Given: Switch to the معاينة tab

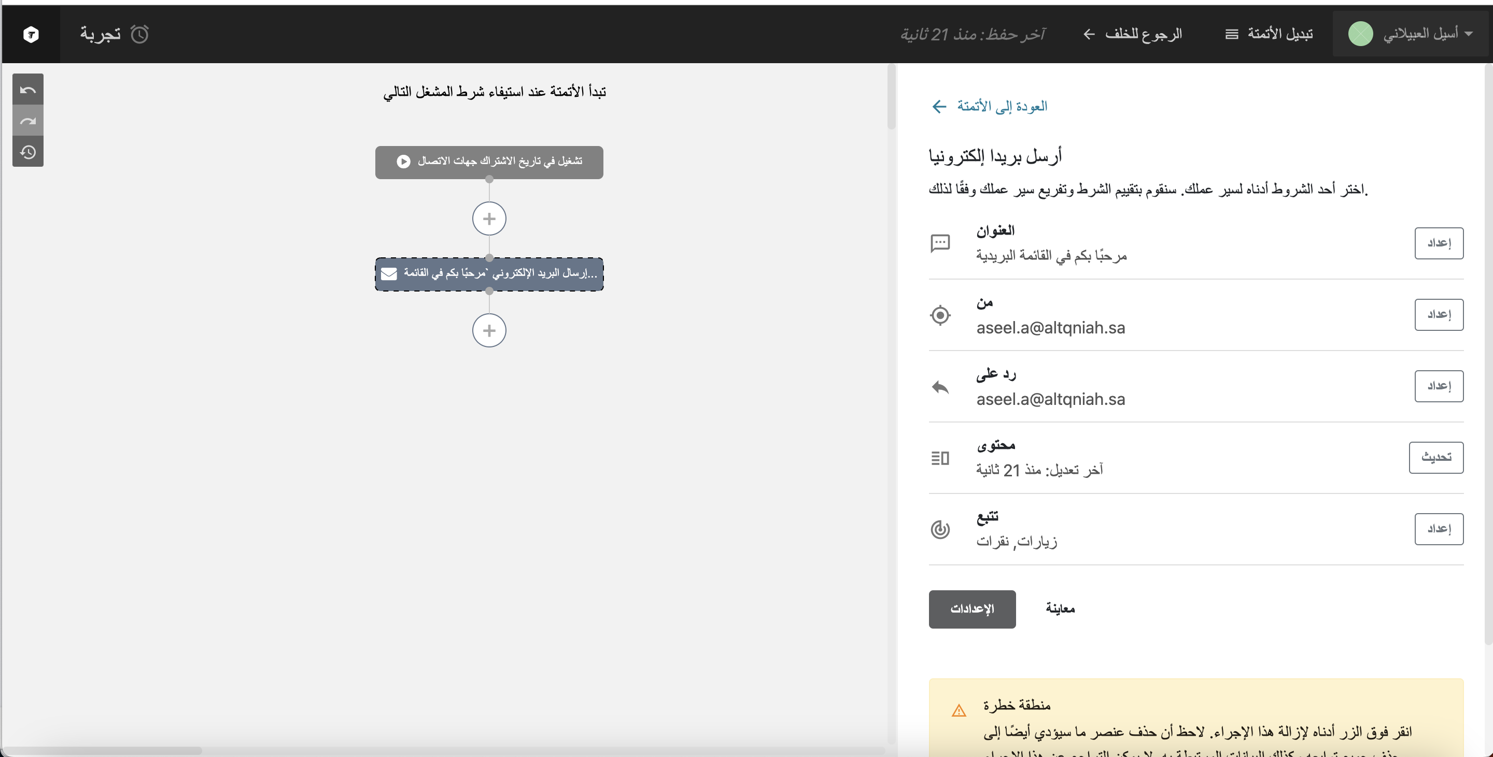Looking at the screenshot, I should click(1060, 609).
